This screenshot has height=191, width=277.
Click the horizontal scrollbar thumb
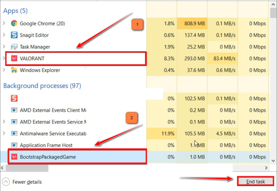coord(27,168)
